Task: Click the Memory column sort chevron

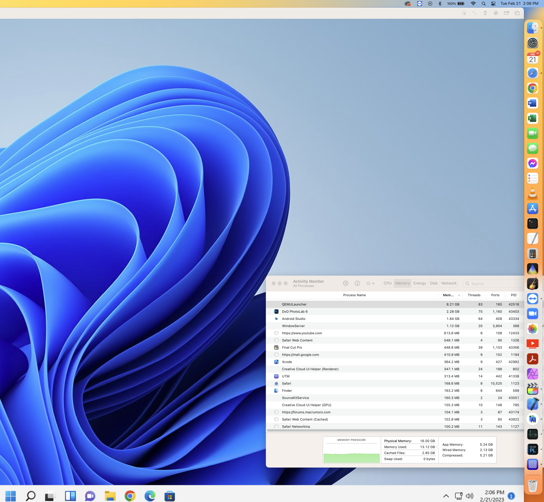Action: 459,295
